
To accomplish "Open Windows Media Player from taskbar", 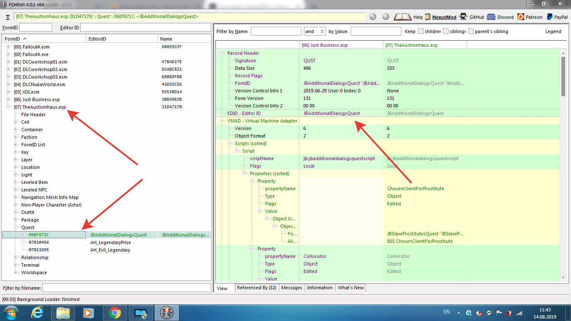I will click(x=88, y=312).
